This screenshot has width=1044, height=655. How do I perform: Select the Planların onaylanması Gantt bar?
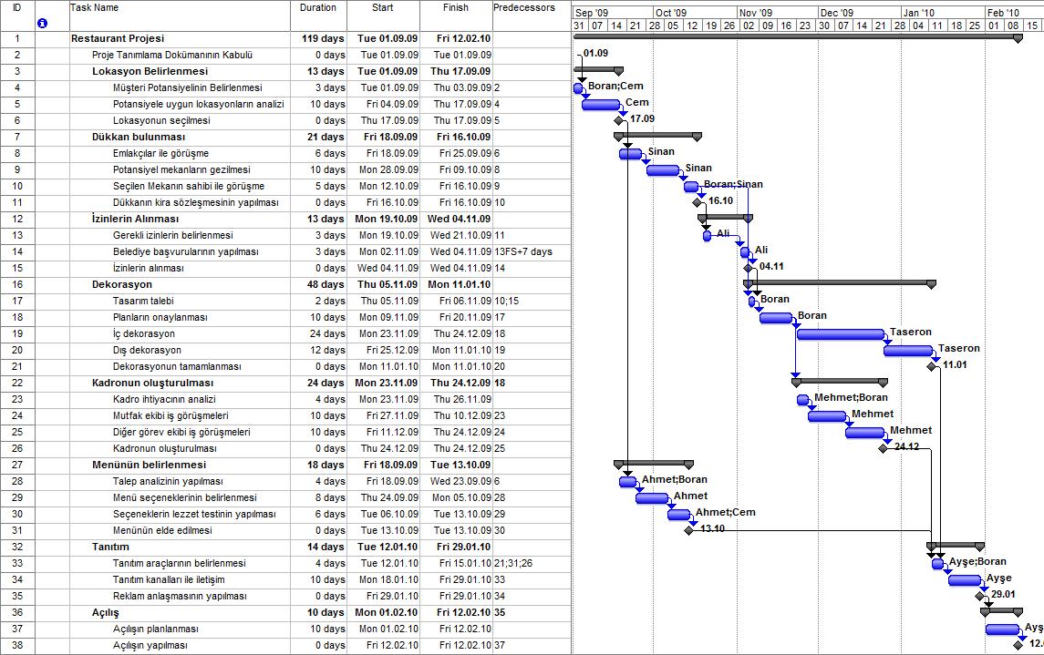click(775, 317)
